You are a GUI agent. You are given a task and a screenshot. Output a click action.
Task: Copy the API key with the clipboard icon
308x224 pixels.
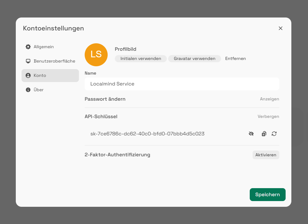[x=264, y=134]
